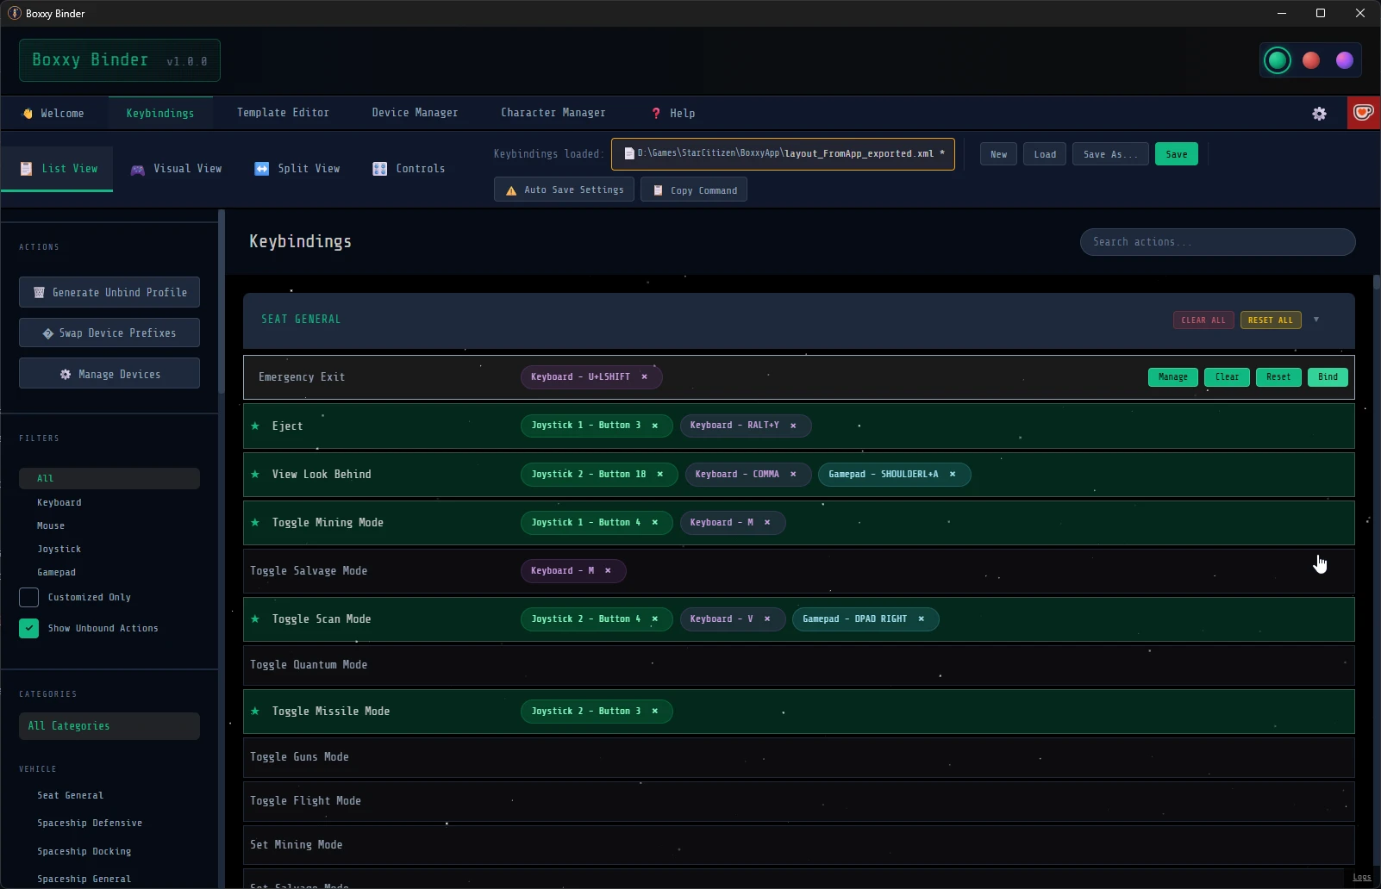Click the green Save button

1177,154
